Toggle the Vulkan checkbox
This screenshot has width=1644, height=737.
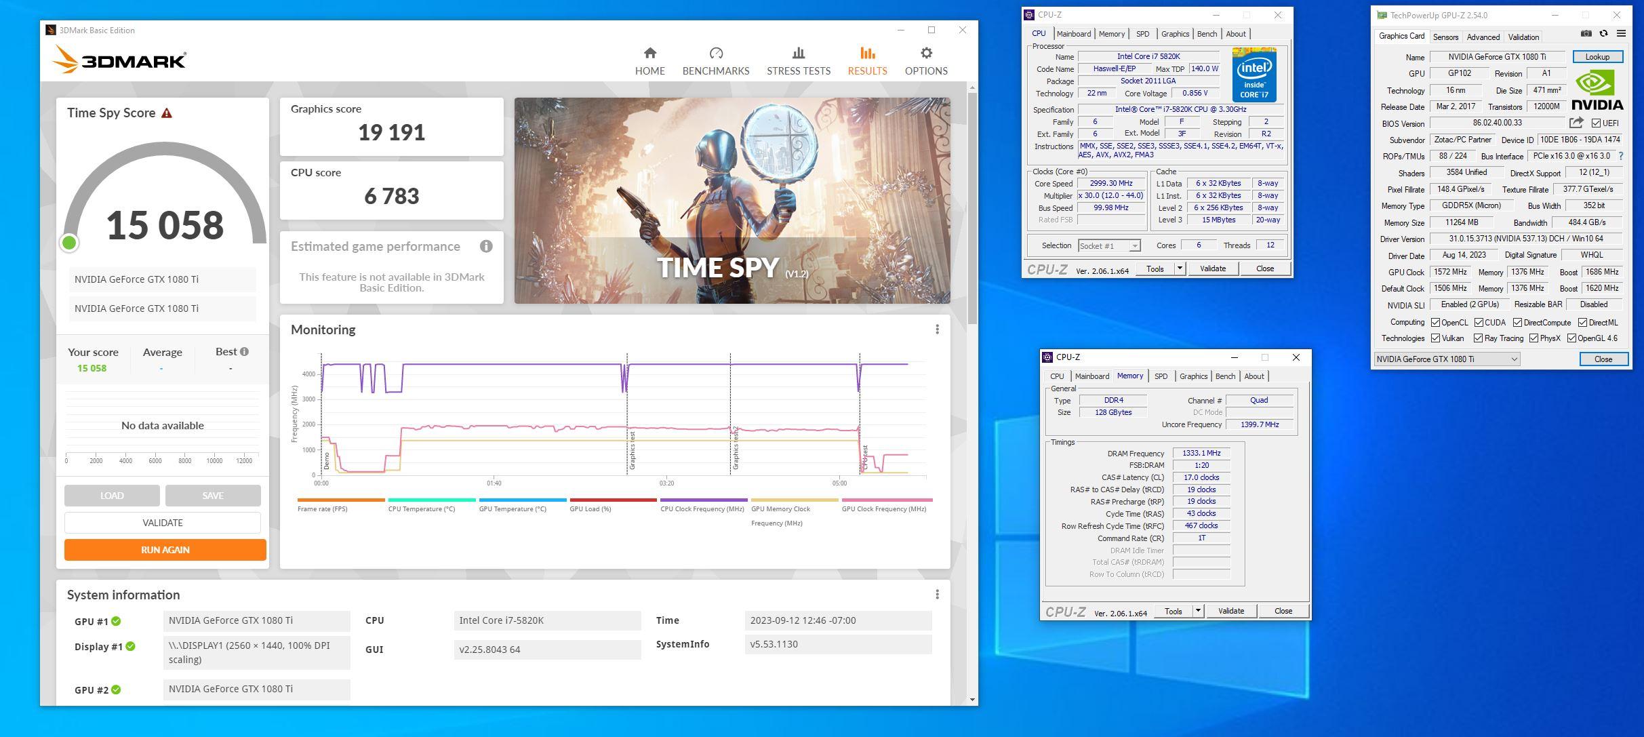point(1435,338)
